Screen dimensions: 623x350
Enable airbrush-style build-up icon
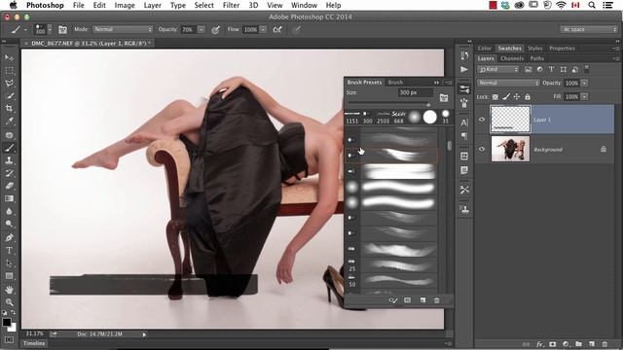coord(277,30)
